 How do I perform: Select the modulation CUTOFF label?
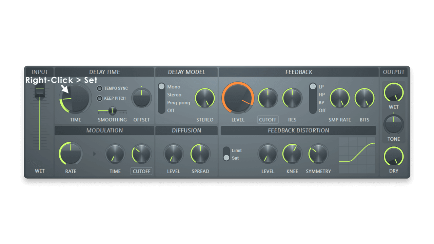[x=141, y=171]
